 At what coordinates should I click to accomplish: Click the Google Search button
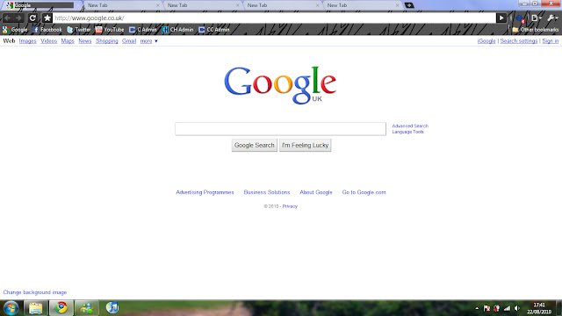click(254, 145)
